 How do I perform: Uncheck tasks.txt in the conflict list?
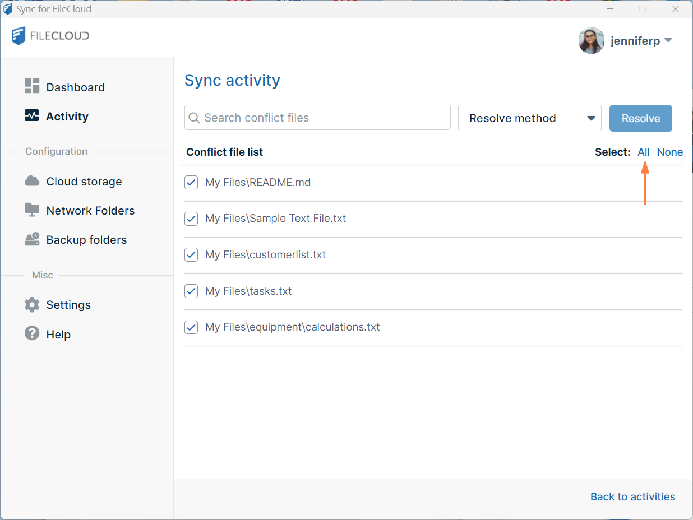(191, 291)
